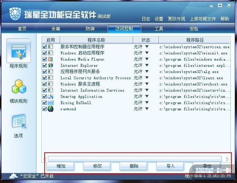The width and height of the screenshot is (237, 183).
Task: Toggle ravmond enable checkbox
Action: 45,109
